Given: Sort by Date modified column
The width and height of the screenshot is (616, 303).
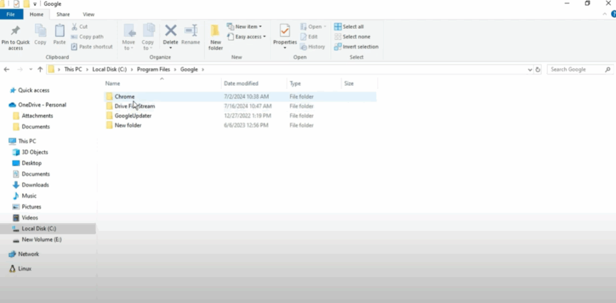Looking at the screenshot, I should (241, 84).
